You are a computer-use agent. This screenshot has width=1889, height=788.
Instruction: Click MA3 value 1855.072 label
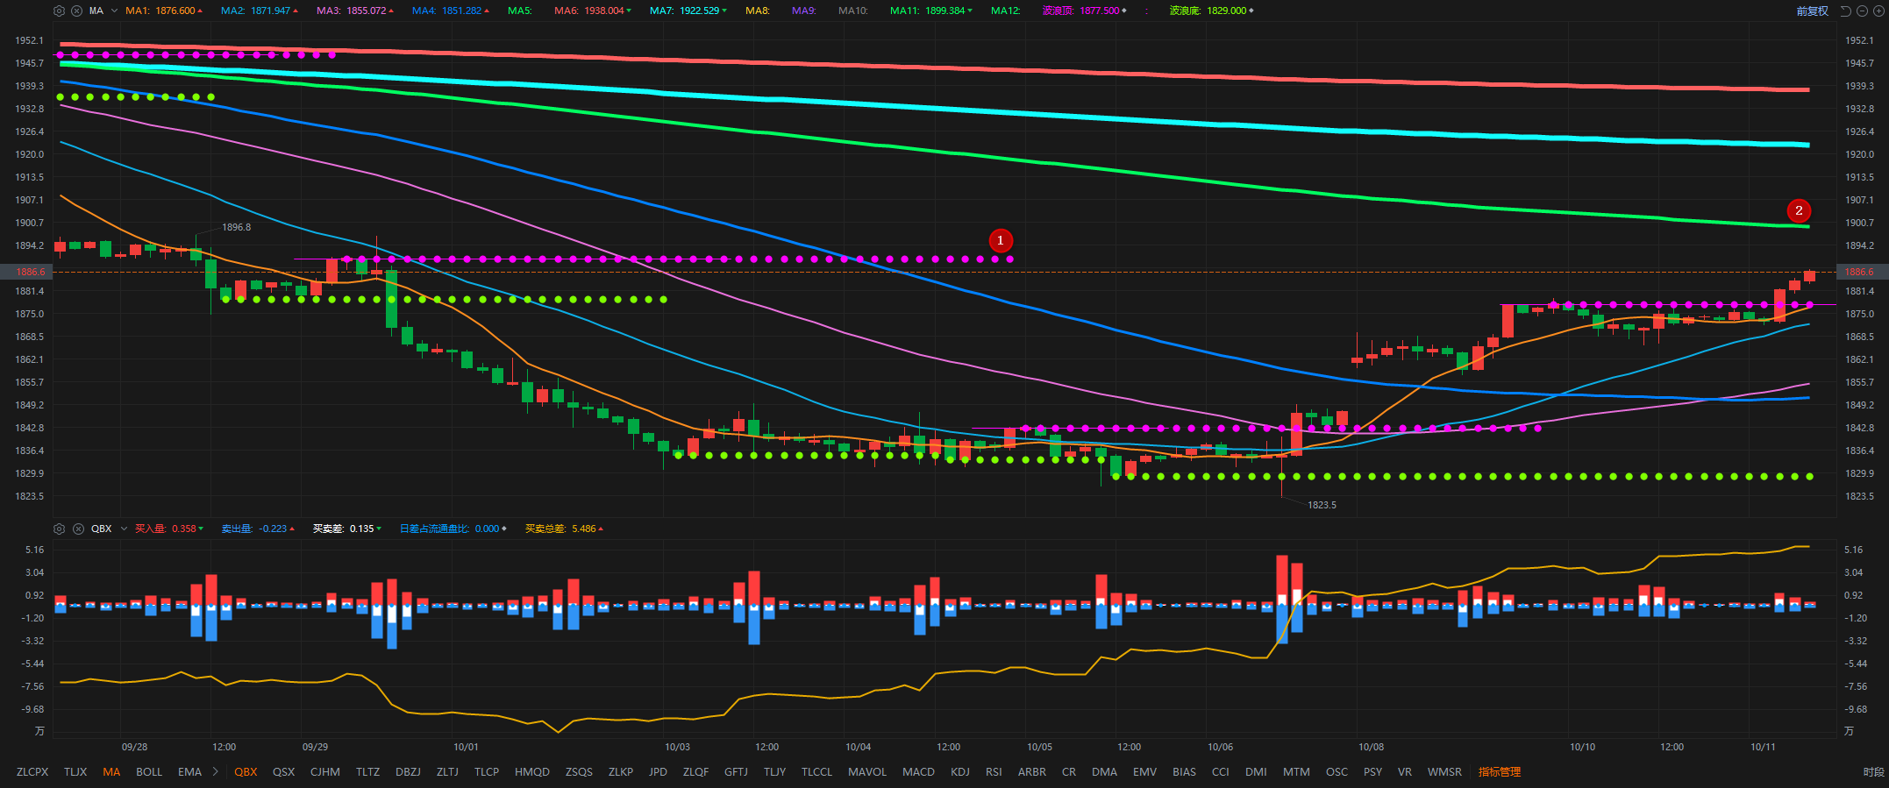(355, 11)
